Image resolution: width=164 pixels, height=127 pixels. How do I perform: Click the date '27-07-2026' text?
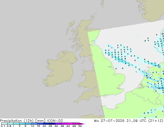(x=113, y=121)
